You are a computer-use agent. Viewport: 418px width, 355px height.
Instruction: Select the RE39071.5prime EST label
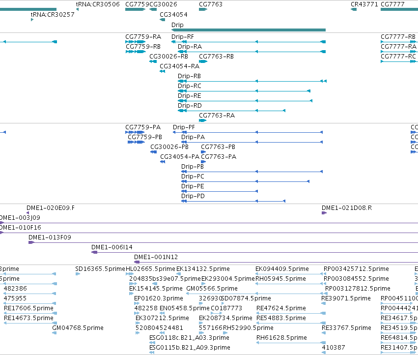click(346, 298)
